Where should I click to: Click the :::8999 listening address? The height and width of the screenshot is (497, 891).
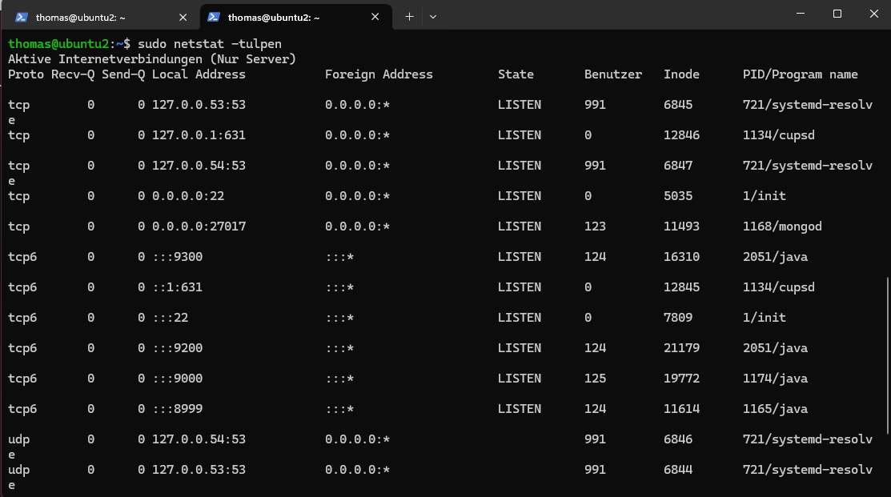(x=177, y=409)
